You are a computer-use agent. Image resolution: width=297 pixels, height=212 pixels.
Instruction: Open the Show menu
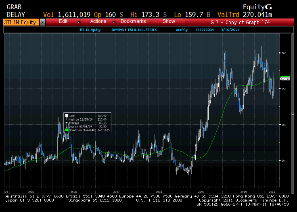pyautogui.click(x=169, y=21)
